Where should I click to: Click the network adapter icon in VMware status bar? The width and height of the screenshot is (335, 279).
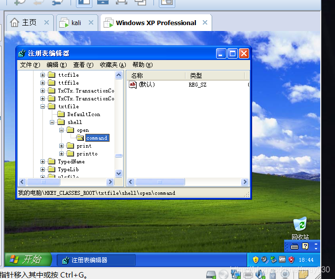pyautogui.click(x=236, y=275)
